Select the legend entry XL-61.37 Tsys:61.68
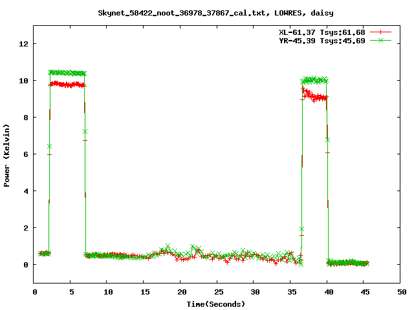The image size is (414, 310). click(322, 32)
